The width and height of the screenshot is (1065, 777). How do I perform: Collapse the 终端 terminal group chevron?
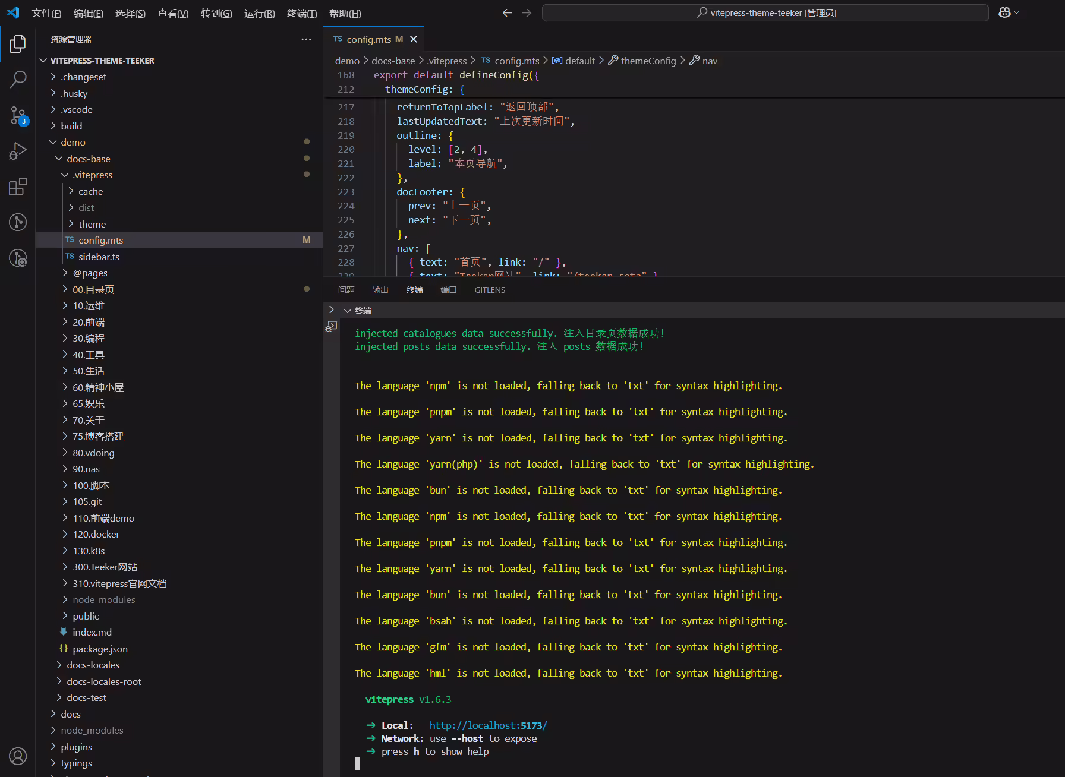347,311
